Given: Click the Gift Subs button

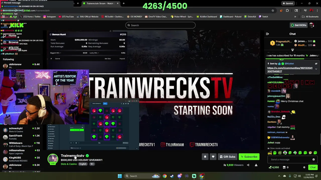Looking at the screenshot, I should pos(227,157).
